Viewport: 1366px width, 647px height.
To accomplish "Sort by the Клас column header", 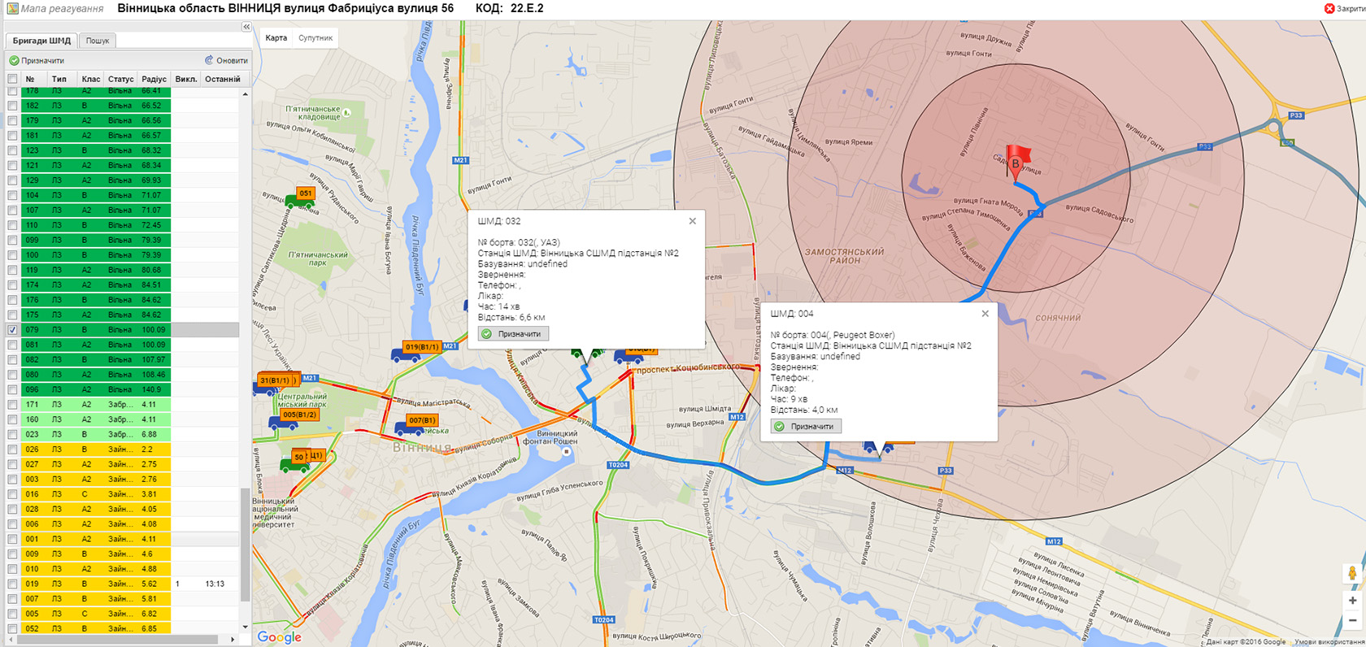I will (x=90, y=79).
